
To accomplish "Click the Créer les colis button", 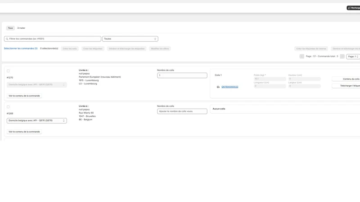I will pos(70,48).
